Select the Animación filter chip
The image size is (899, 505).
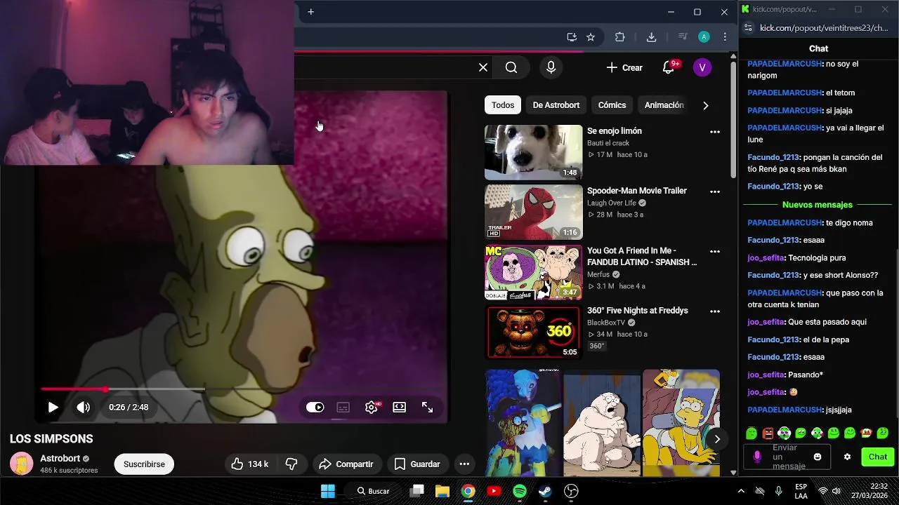click(664, 105)
